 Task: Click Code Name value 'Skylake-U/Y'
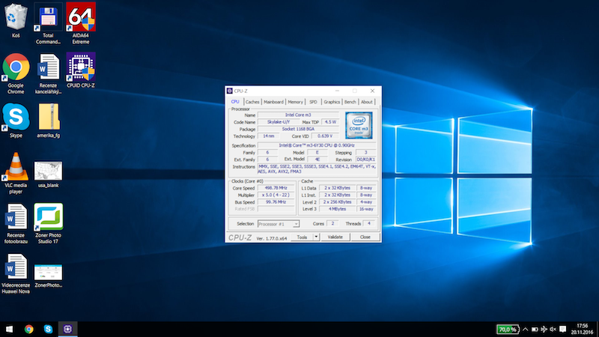point(279,122)
